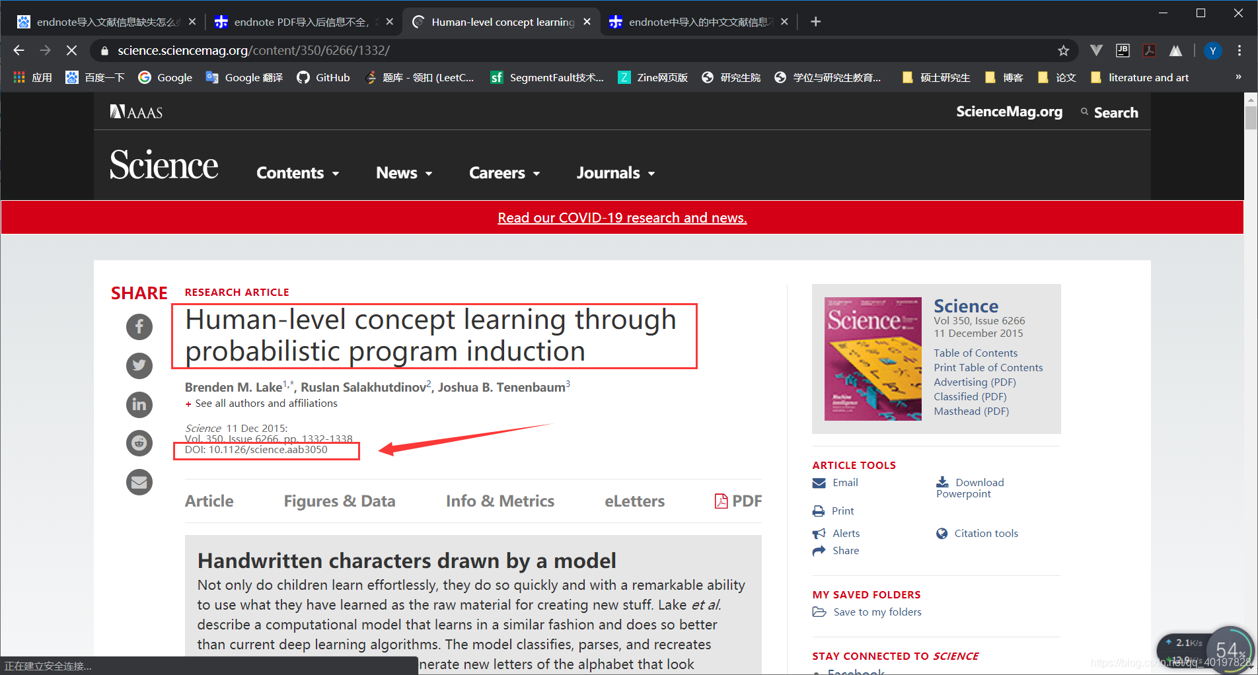Click the browser forward arrow
The height and width of the screenshot is (675, 1258).
click(45, 50)
